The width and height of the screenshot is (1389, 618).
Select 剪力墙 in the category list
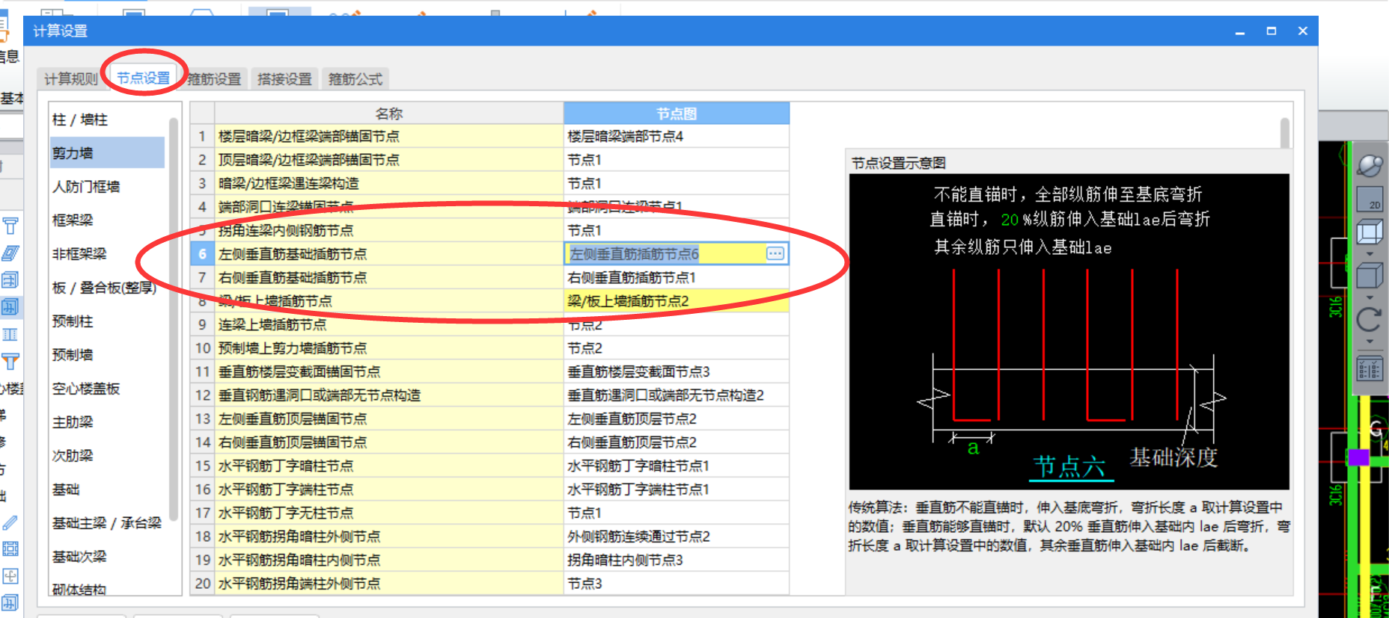point(107,152)
